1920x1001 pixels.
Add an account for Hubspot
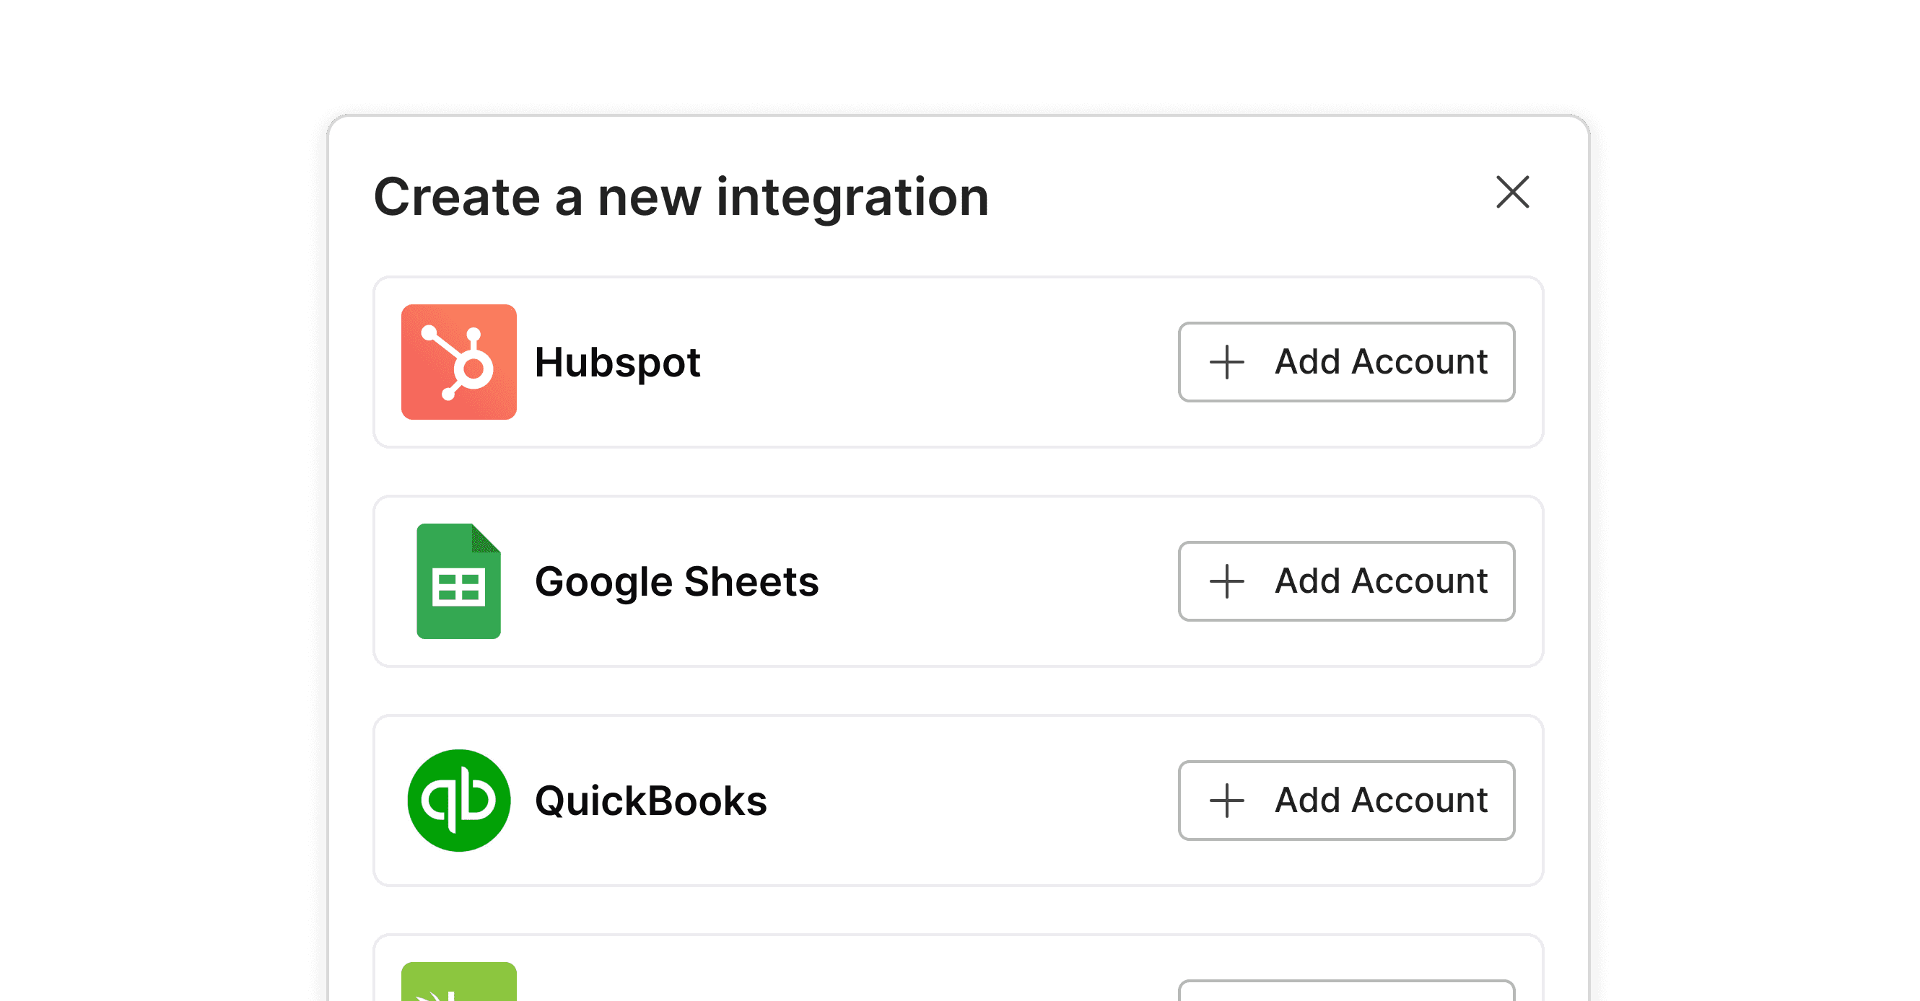[1346, 362]
